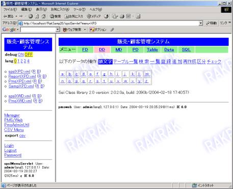
Task: Select the pink DD tab
Action: pyautogui.click(x=102, y=49)
